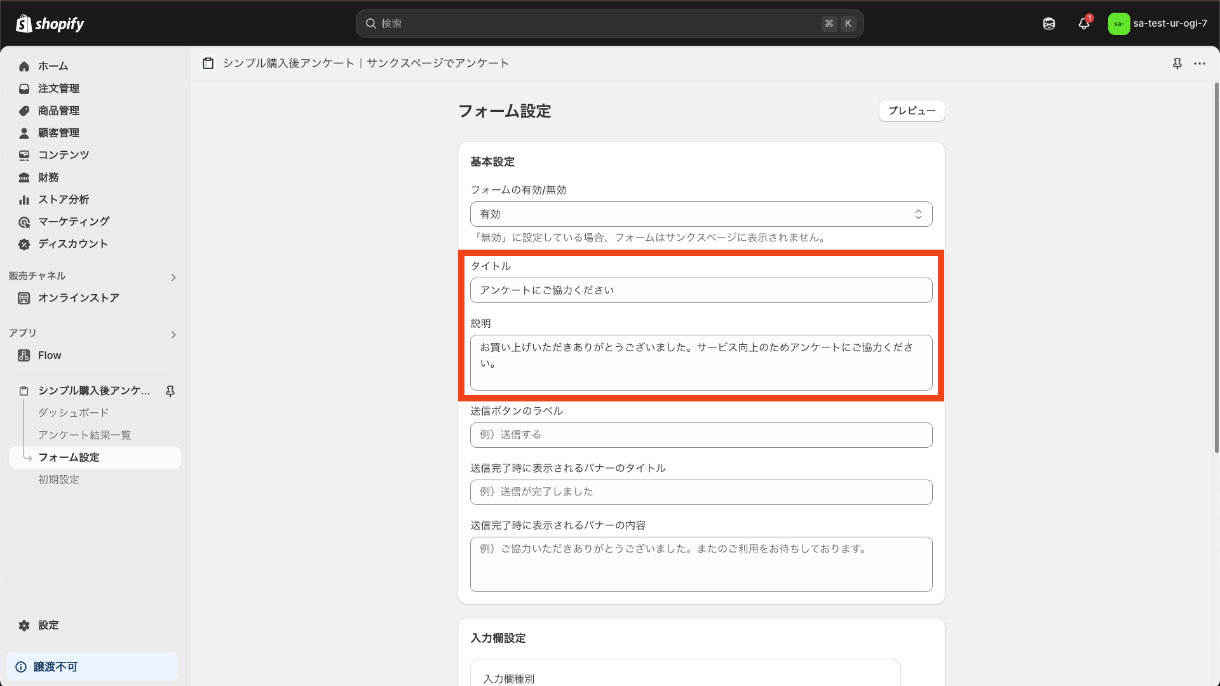Screen dimensions: 1220x686
Task: Open 顧客管理 from the sidebar
Action: point(58,133)
